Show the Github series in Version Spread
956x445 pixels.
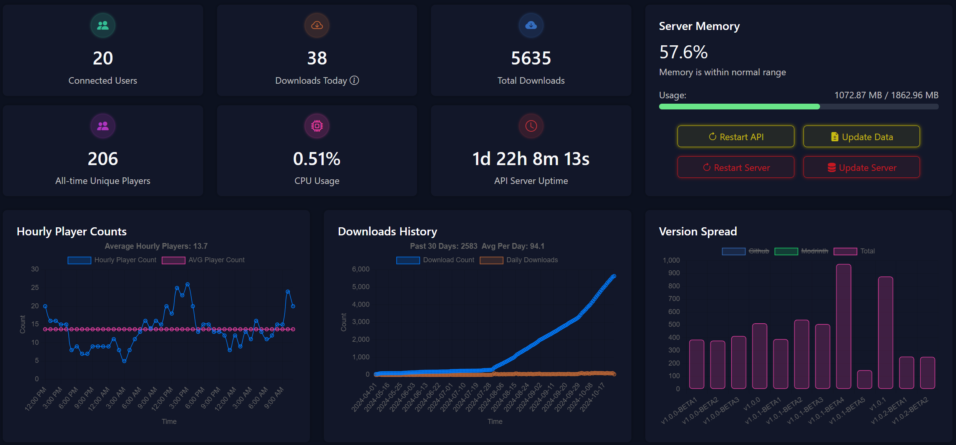746,251
